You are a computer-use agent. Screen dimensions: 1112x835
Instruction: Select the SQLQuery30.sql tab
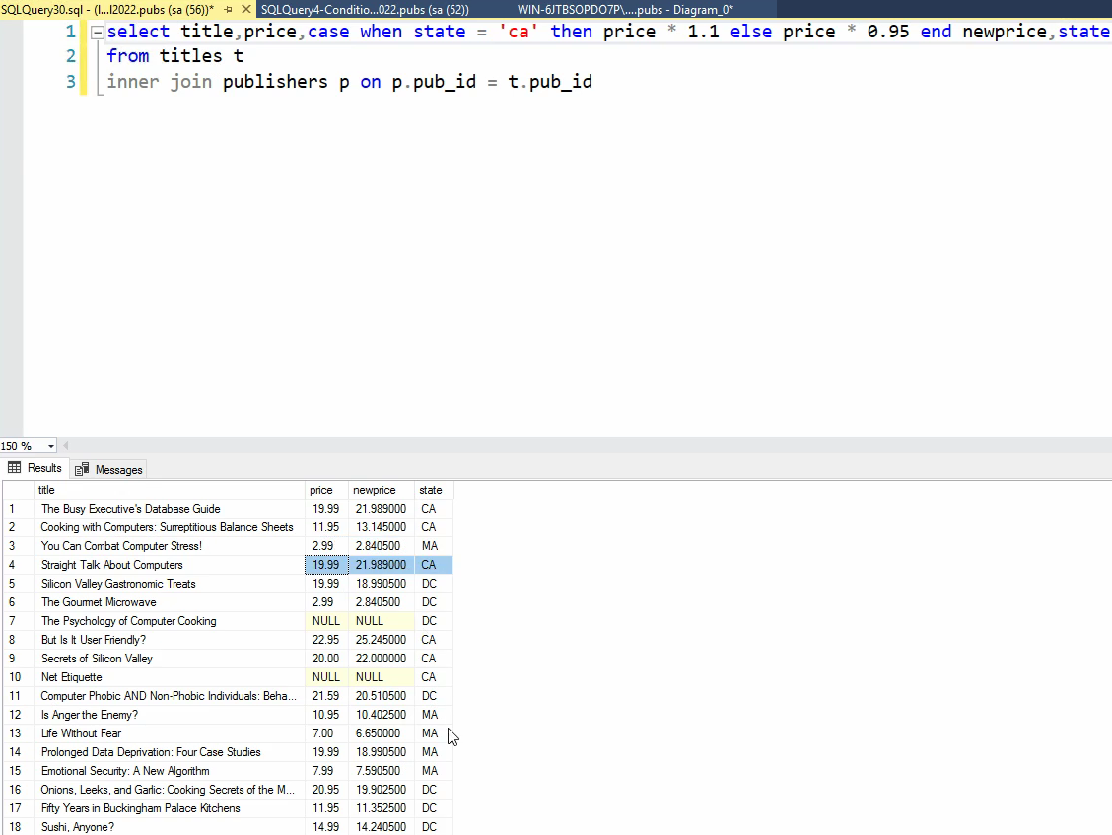pos(106,9)
